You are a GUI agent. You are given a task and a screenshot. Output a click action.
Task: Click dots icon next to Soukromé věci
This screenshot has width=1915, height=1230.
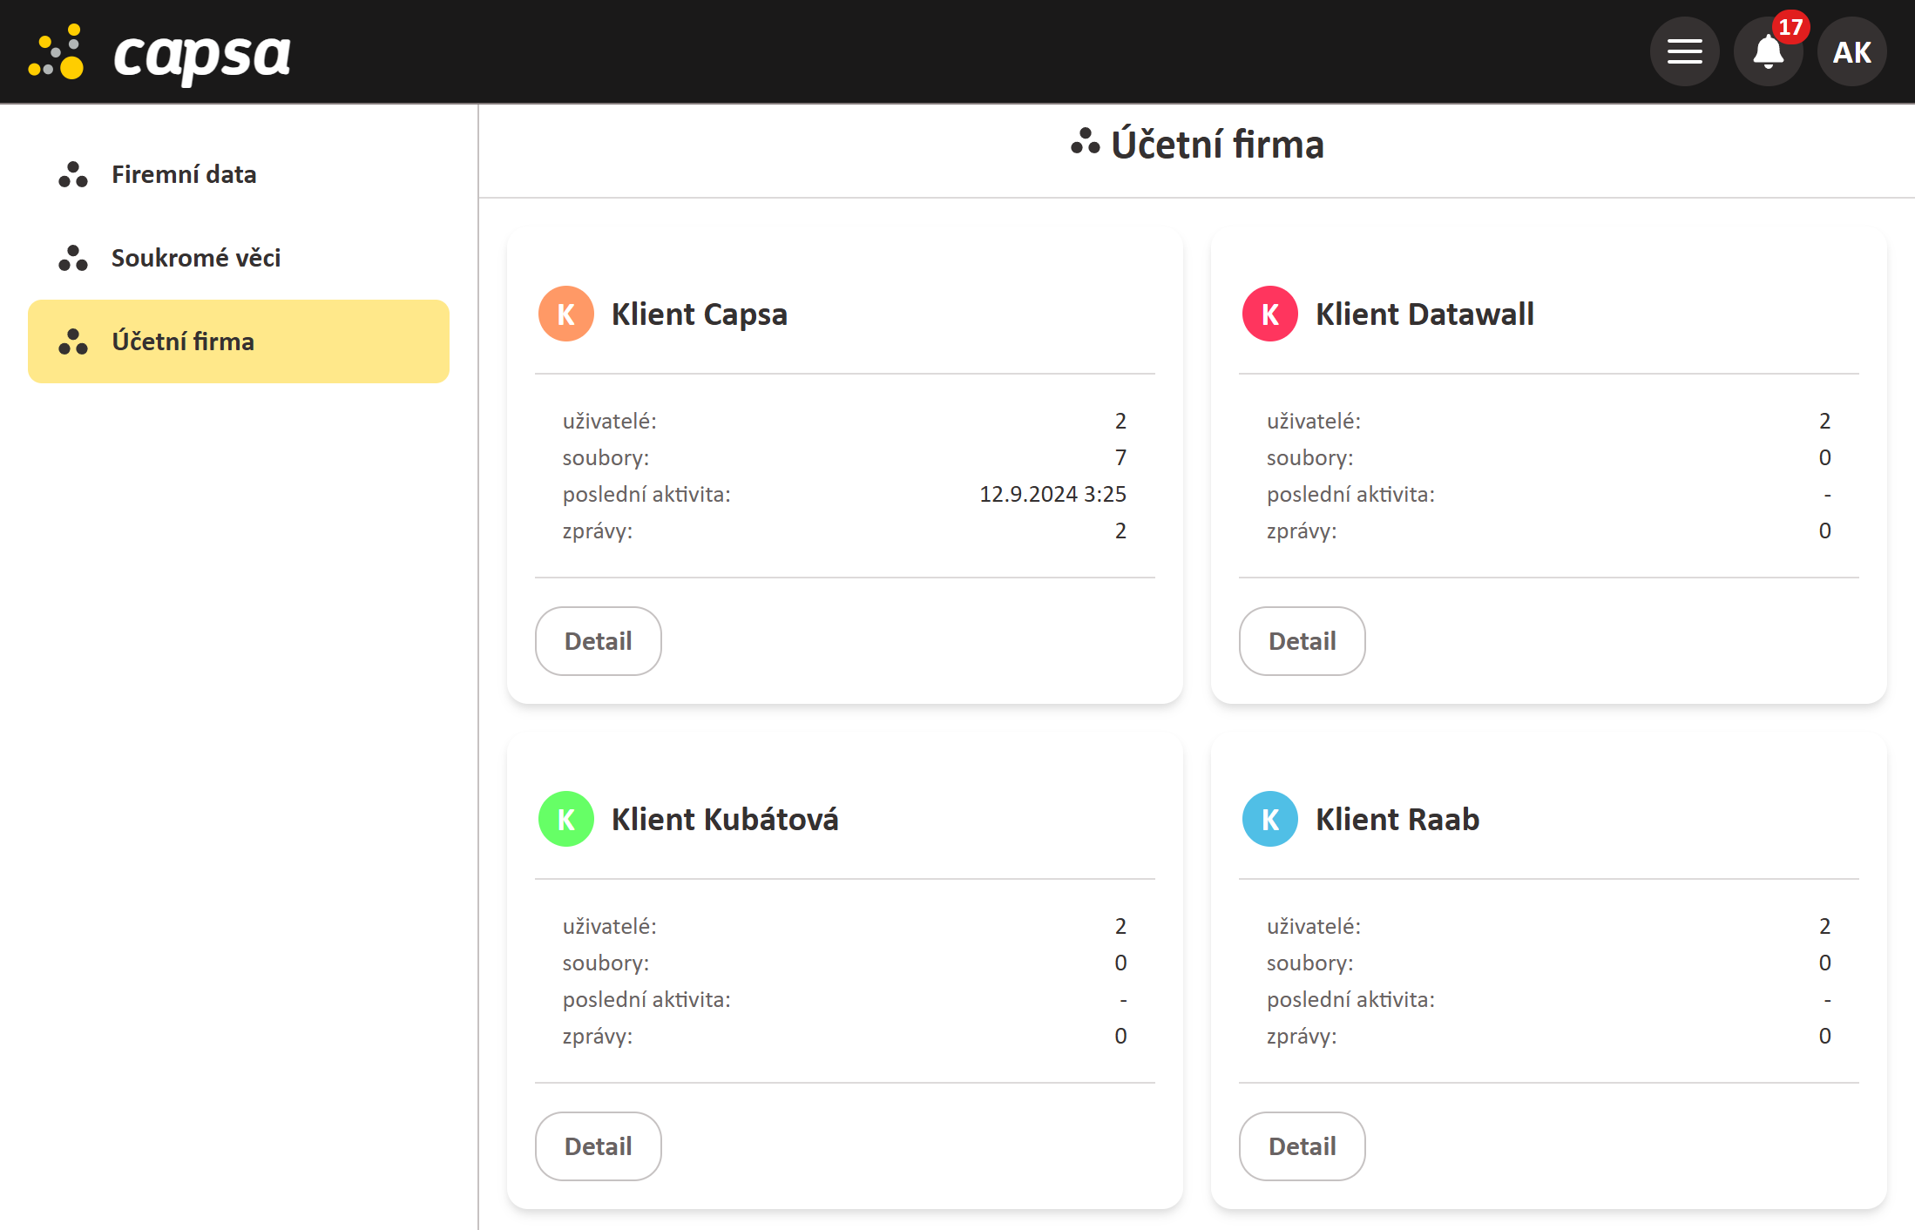[73, 258]
